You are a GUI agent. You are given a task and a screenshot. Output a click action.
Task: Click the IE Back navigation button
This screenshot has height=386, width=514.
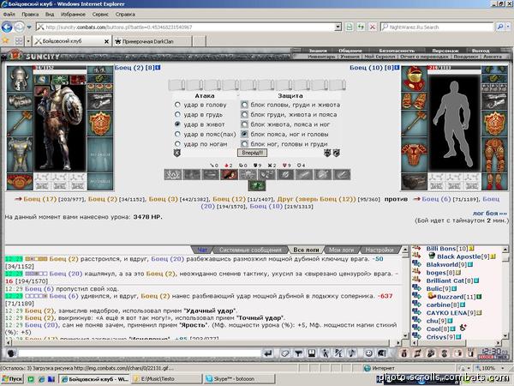click(7, 27)
